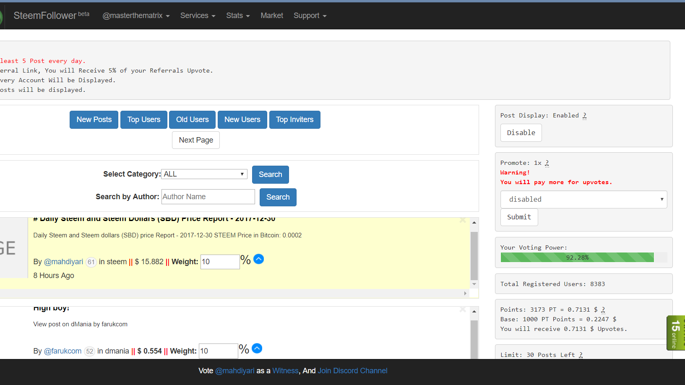Click horizontal scroll-right arrow in first post
The image size is (685, 385).
pyautogui.click(x=465, y=293)
